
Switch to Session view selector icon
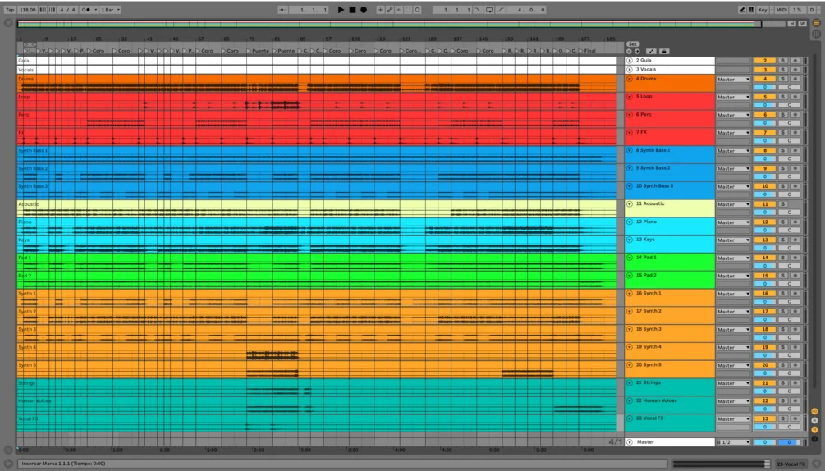tap(817, 34)
